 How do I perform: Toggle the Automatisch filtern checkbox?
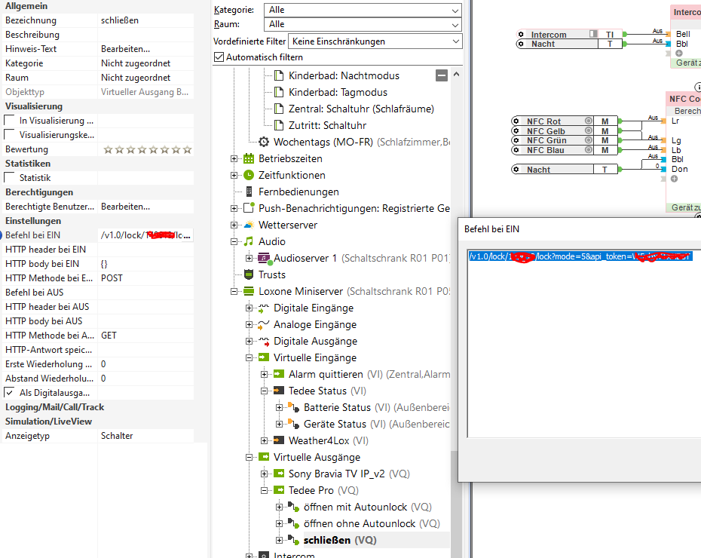tap(219, 57)
